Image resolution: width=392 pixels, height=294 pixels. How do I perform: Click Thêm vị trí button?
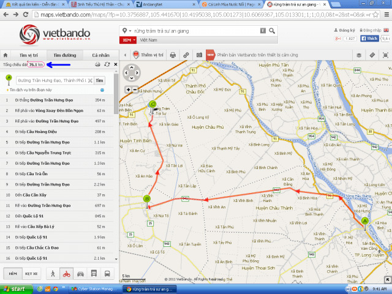(x=148, y=55)
